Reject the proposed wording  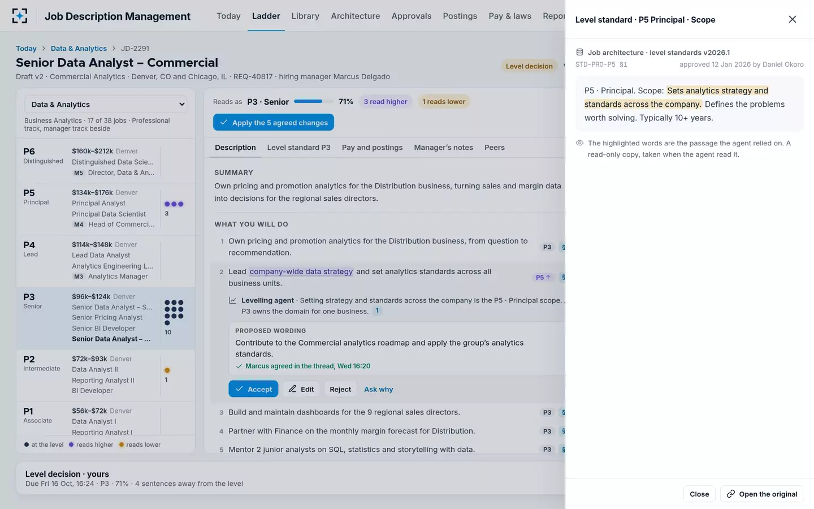pos(340,389)
